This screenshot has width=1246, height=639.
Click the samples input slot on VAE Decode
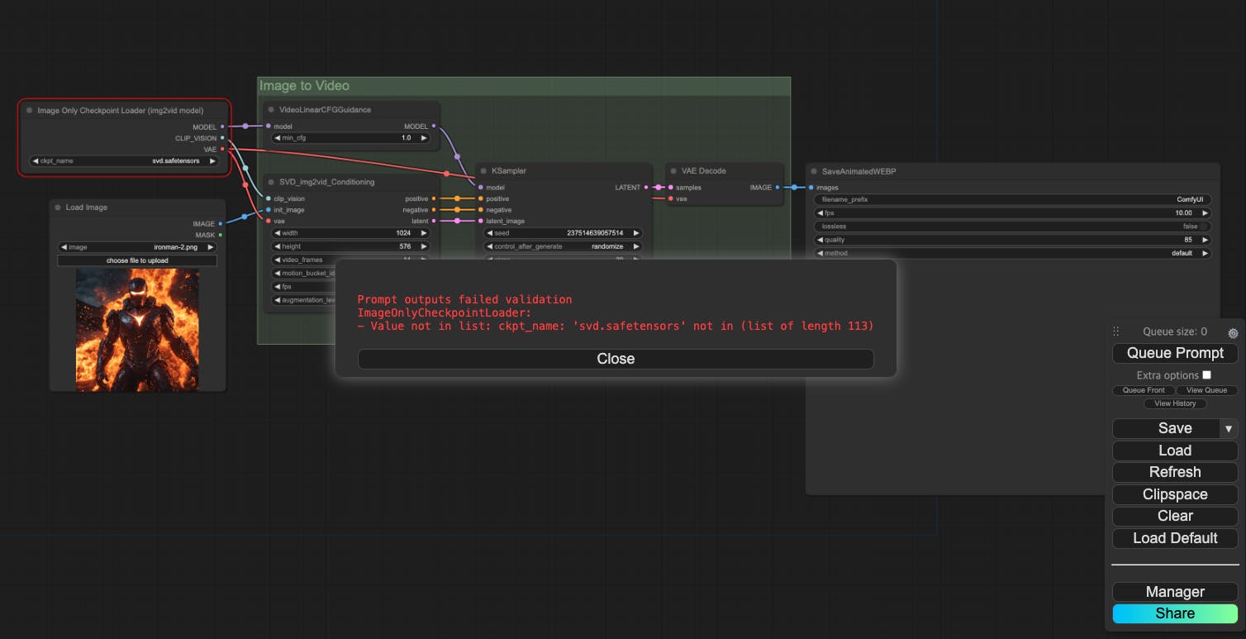[x=670, y=188]
